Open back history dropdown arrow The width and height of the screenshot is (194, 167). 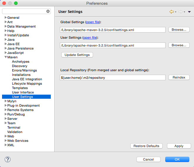pos(176,12)
